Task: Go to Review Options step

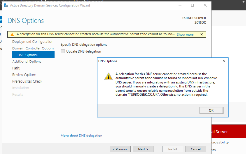Action: (x=24, y=75)
